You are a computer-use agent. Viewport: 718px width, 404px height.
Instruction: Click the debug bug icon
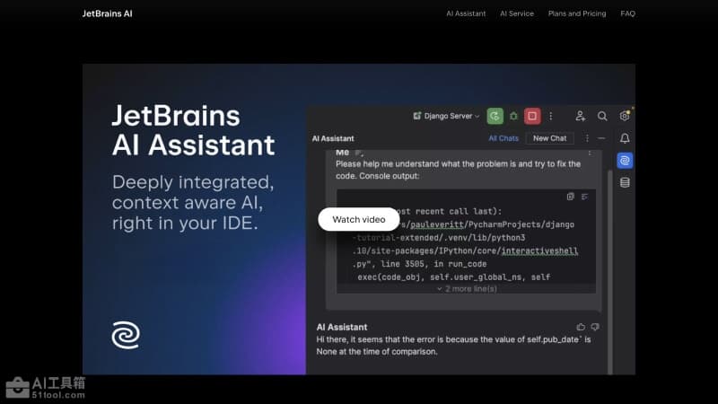coord(513,116)
